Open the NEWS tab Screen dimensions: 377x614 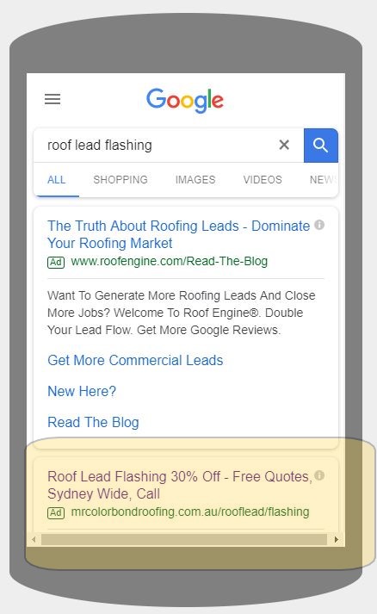(324, 180)
